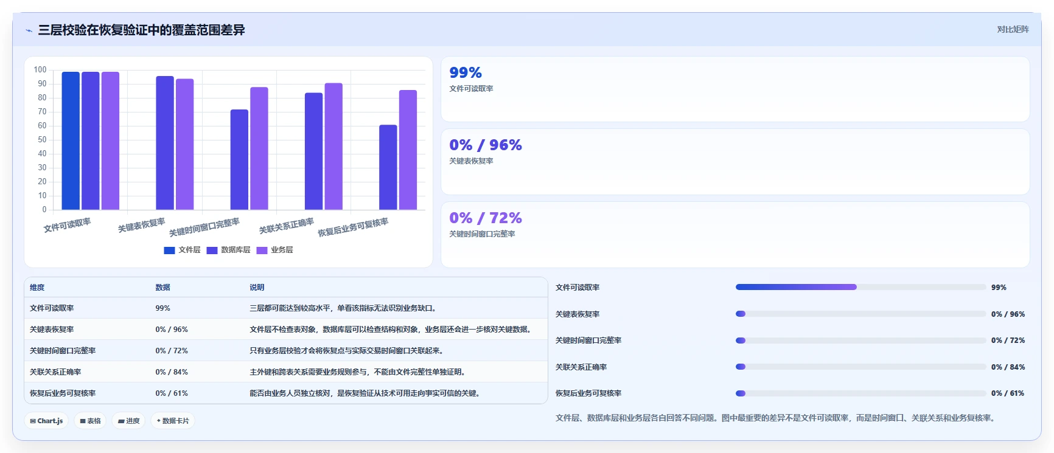Click the Chart.js chip
The image size is (1054, 453).
tap(47, 421)
